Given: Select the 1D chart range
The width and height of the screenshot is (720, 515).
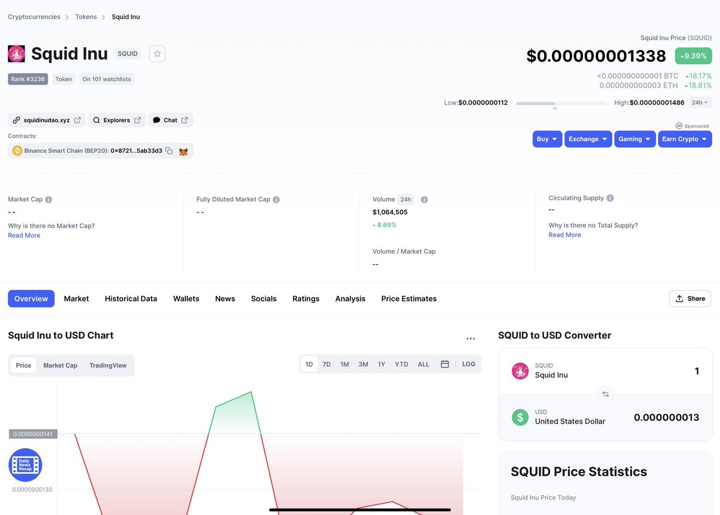Looking at the screenshot, I should (x=309, y=364).
